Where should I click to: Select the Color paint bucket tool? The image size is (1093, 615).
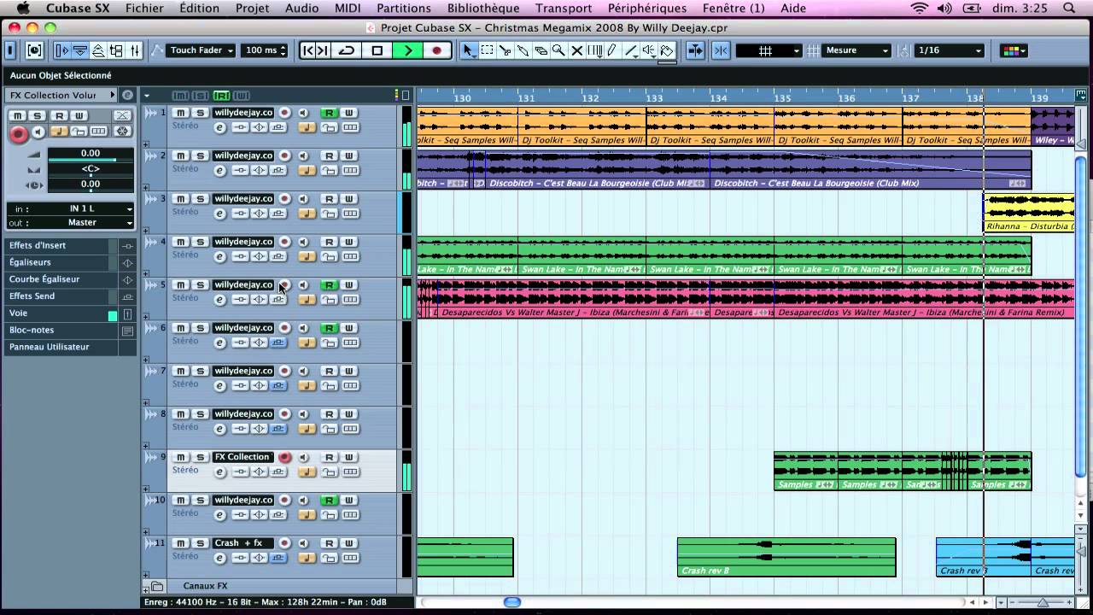(x=667, y=50)
